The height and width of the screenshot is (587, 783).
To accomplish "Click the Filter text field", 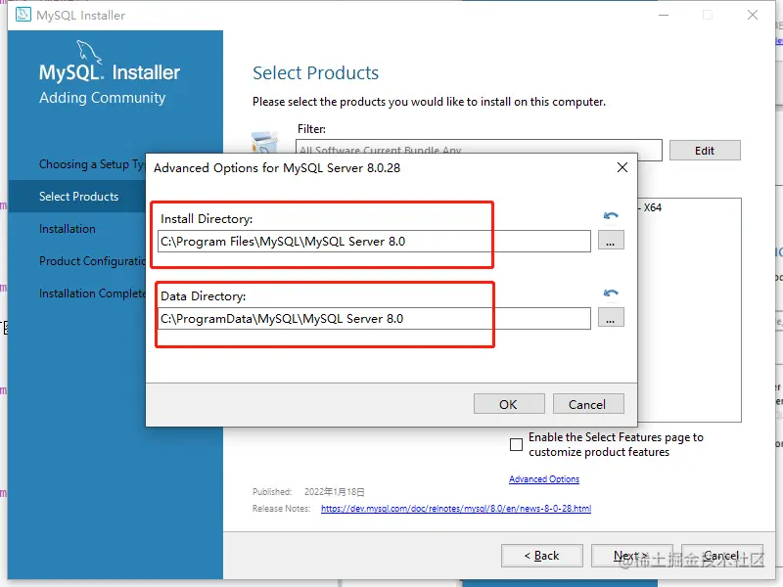I will pyautogui.click(x=479, y=151).
